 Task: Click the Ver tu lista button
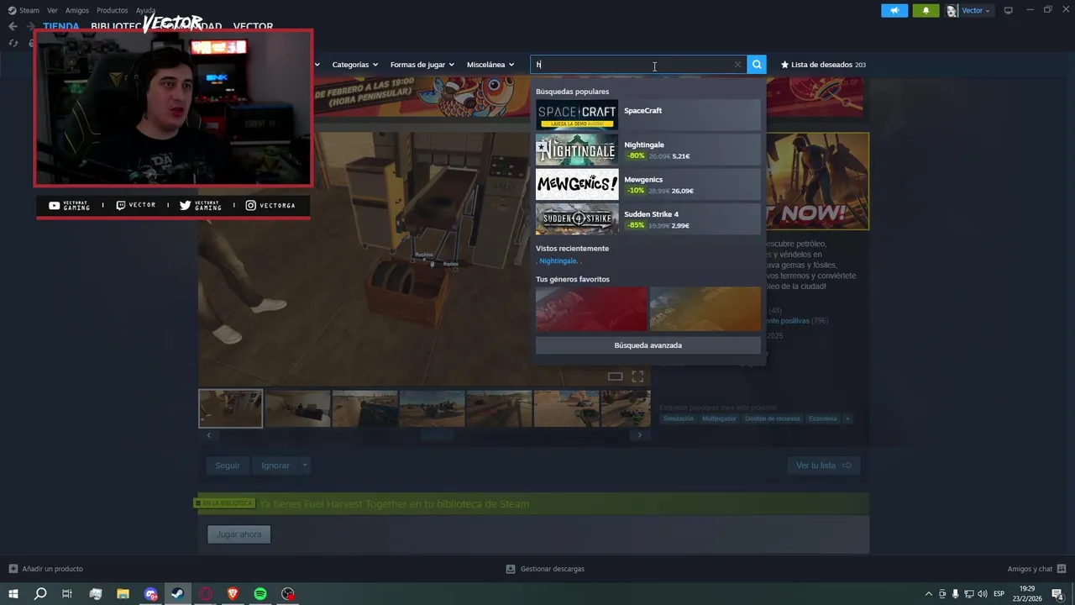[823, 466]
